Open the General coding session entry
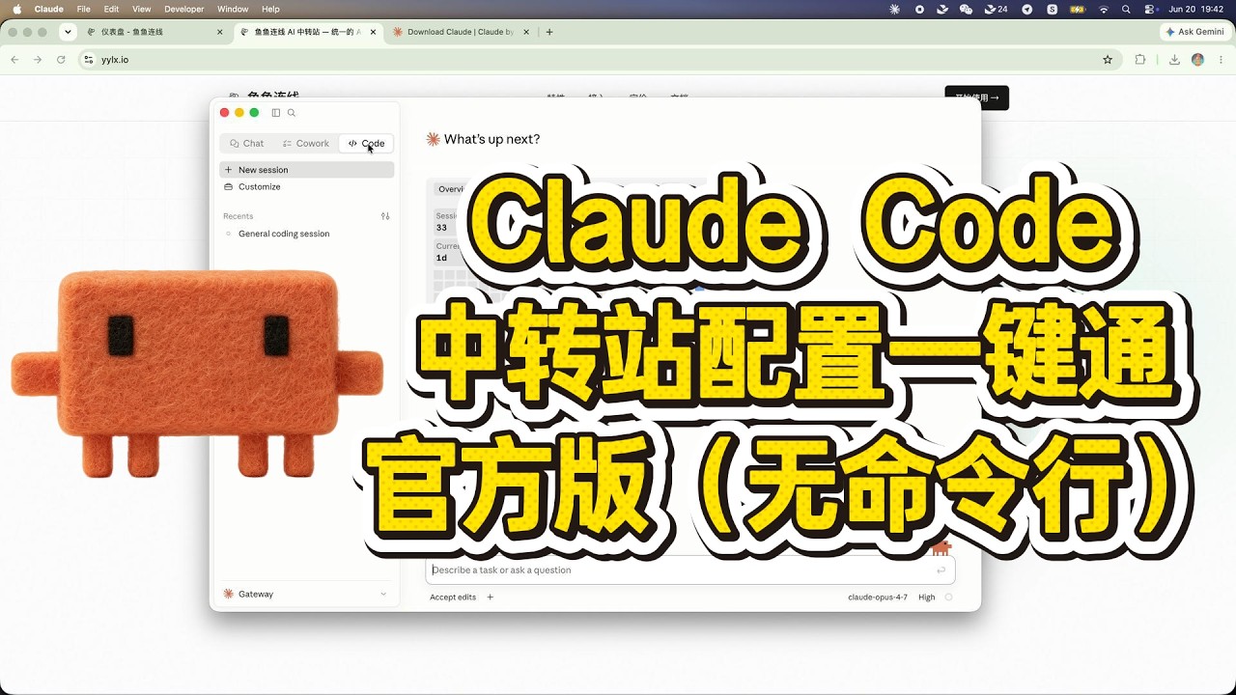This screenshot has height=695, width=1236. (x=307, y=234)
